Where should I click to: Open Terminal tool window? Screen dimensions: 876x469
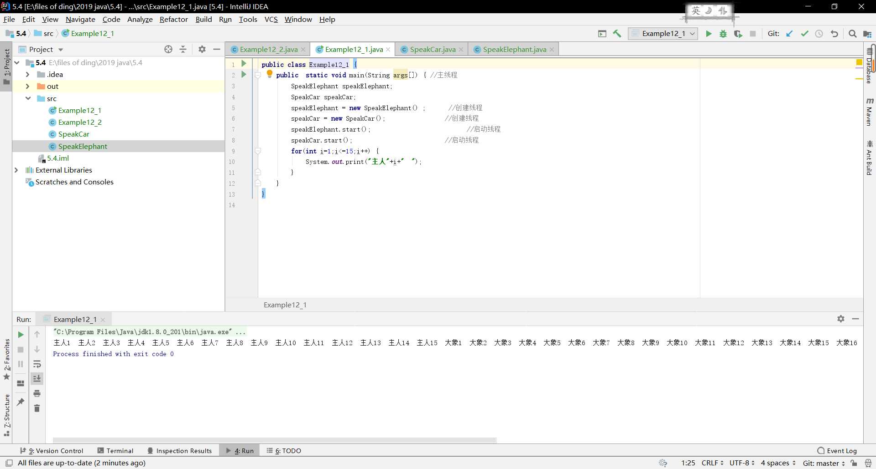pyautogui.click(x=115, y=451)
